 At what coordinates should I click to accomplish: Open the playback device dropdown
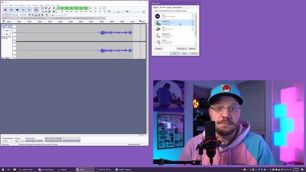[x=90, y=18]
